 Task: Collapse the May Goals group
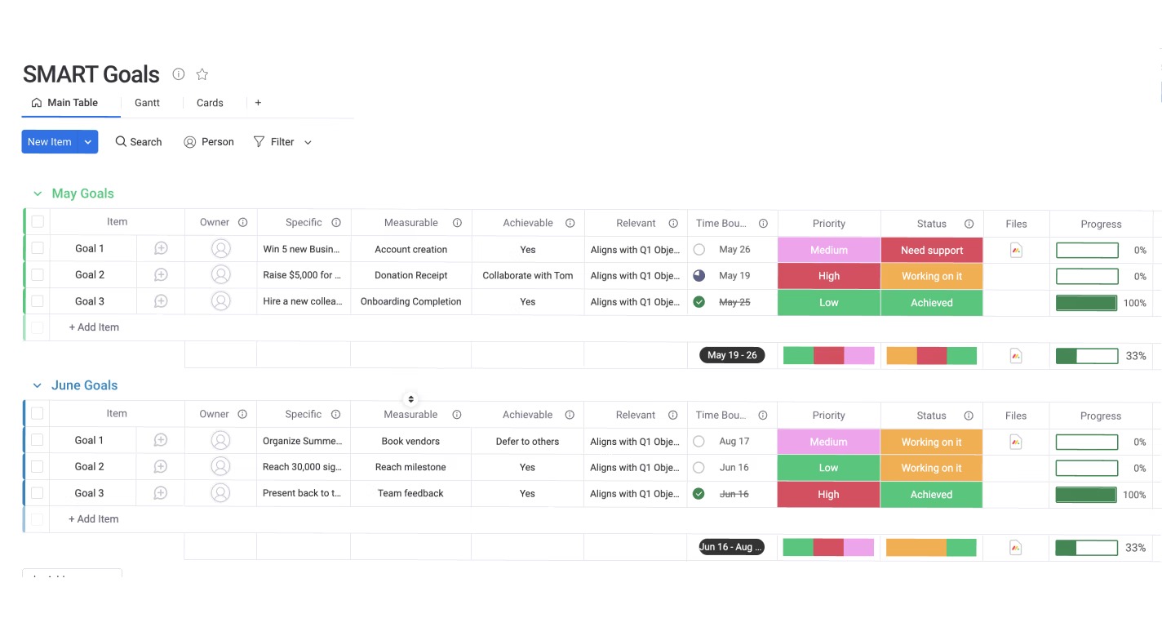tap(37, 193)
